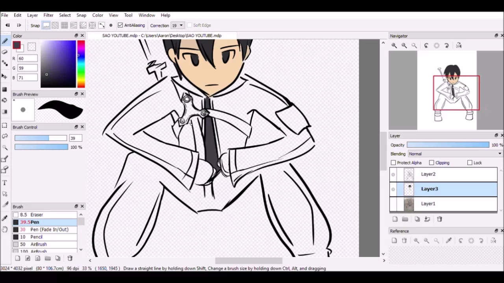Select the Bucket fill tool
This screenshot has width=504, height=283.
[x=5, y=100]
